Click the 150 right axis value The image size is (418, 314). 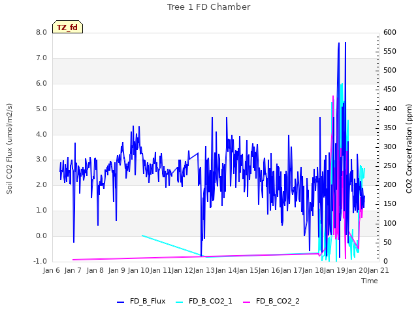pyautogui.click(x=390, y=203)
